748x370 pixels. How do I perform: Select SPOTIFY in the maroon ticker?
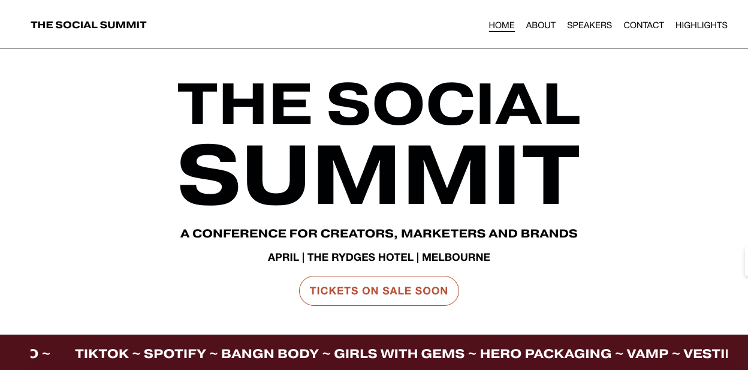click(x=175, y=353)
